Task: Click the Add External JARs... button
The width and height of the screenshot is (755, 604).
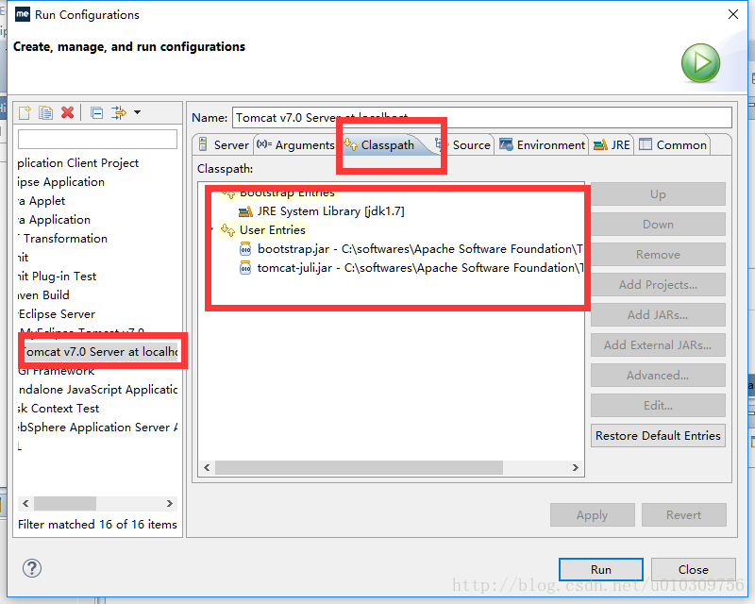Action: (x=658, y=344)
